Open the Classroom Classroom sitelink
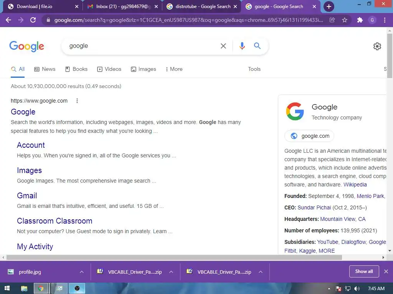Image resolution: width=393 pixels, height=294 pixels. tap(54, 221)
